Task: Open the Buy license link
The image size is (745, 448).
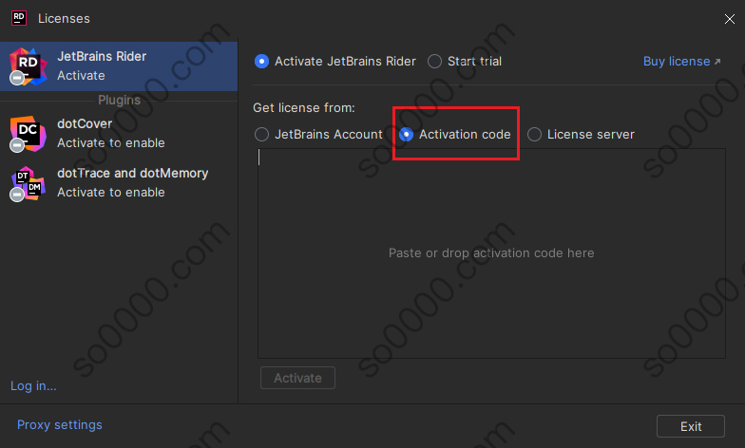Action: tap(682, 61)
